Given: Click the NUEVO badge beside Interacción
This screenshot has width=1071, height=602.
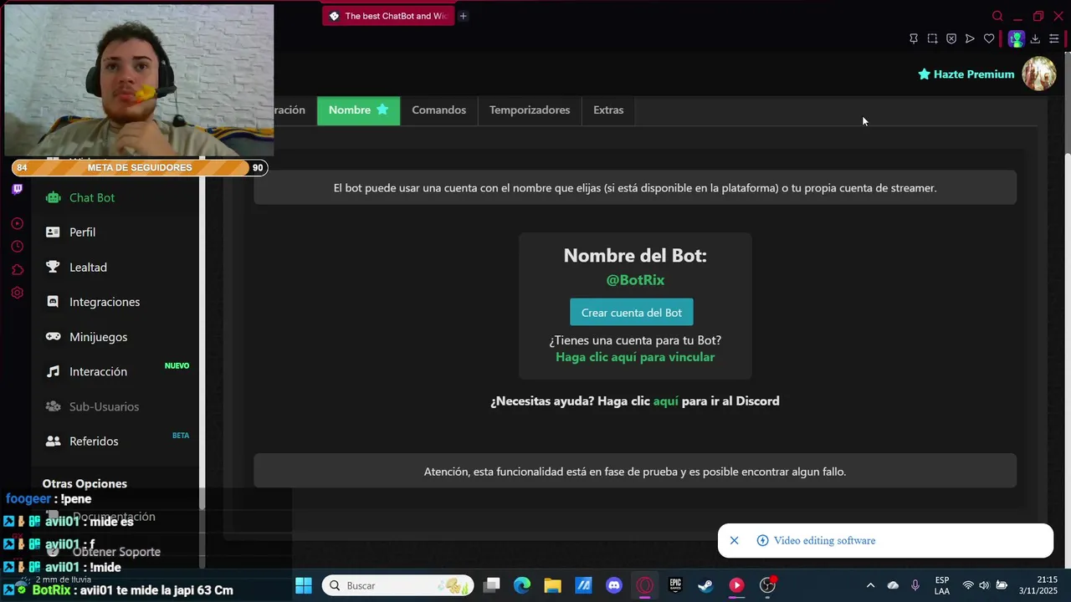Looking at the screenshot, I should coord(177,366).
